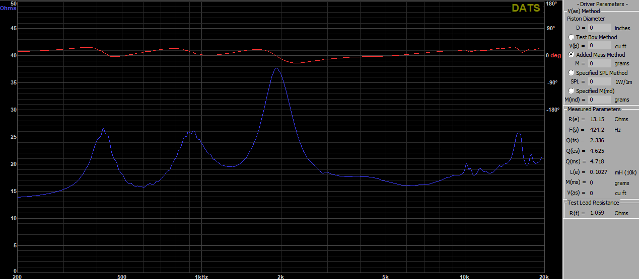Choose the Specified SPL Method option
This screenshot has height=279, width=639.
click(x=571, y=73)
